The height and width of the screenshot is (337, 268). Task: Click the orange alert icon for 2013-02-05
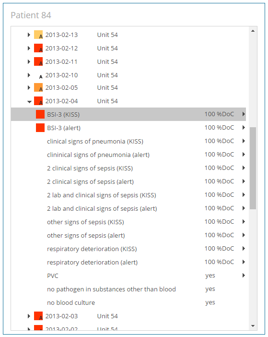click(x=38, y=87)
